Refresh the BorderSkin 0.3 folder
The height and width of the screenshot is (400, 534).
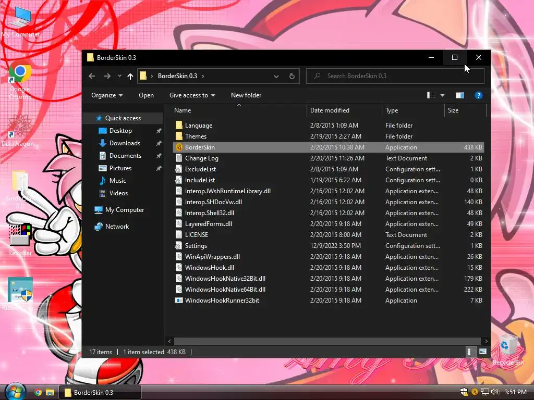(292, 76)
